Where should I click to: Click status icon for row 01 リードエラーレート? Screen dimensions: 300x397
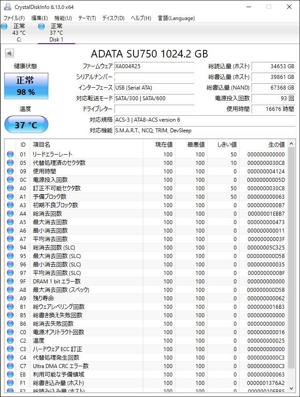point(10,154)
